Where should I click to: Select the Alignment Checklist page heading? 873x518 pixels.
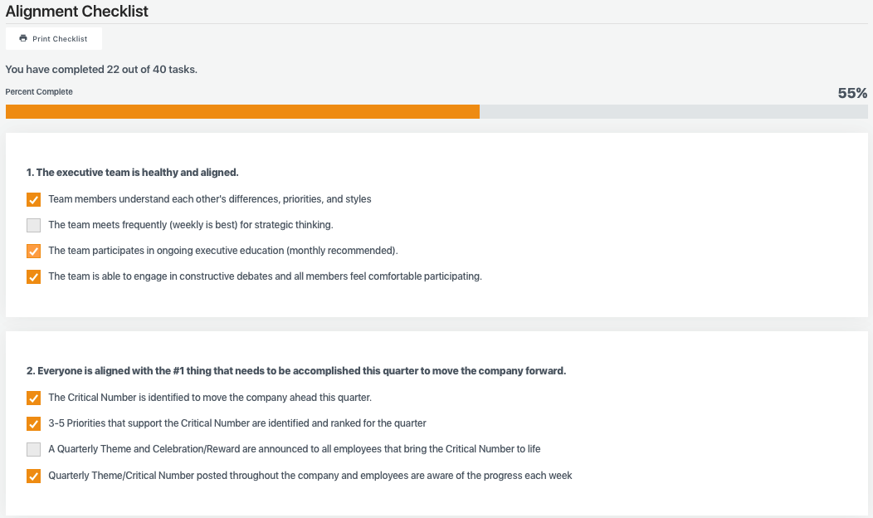77,12
